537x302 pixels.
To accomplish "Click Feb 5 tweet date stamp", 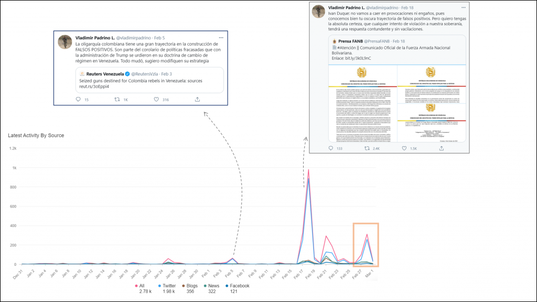I will click(x=159, y=38).
